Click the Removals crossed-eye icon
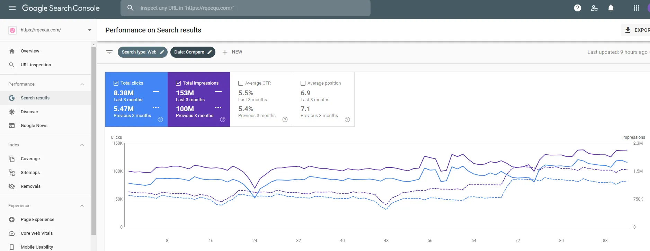This screenshot has width=650, height=251. [12, 186]
